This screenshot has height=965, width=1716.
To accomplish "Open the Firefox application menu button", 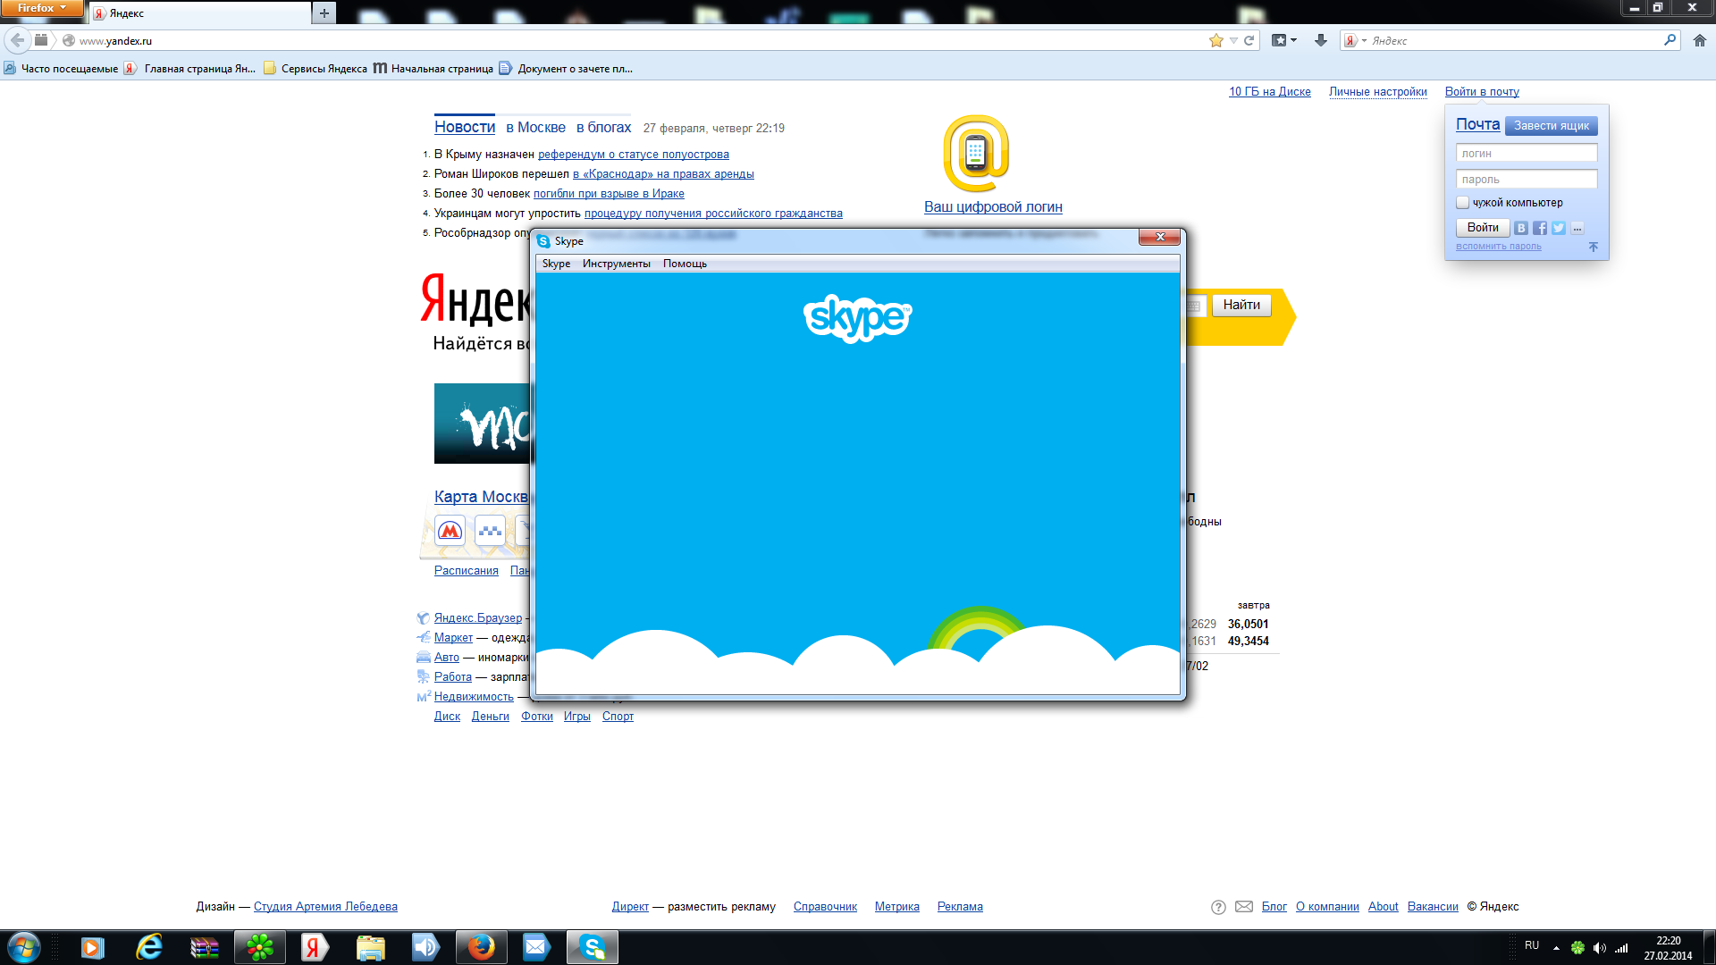I will 42,8.
